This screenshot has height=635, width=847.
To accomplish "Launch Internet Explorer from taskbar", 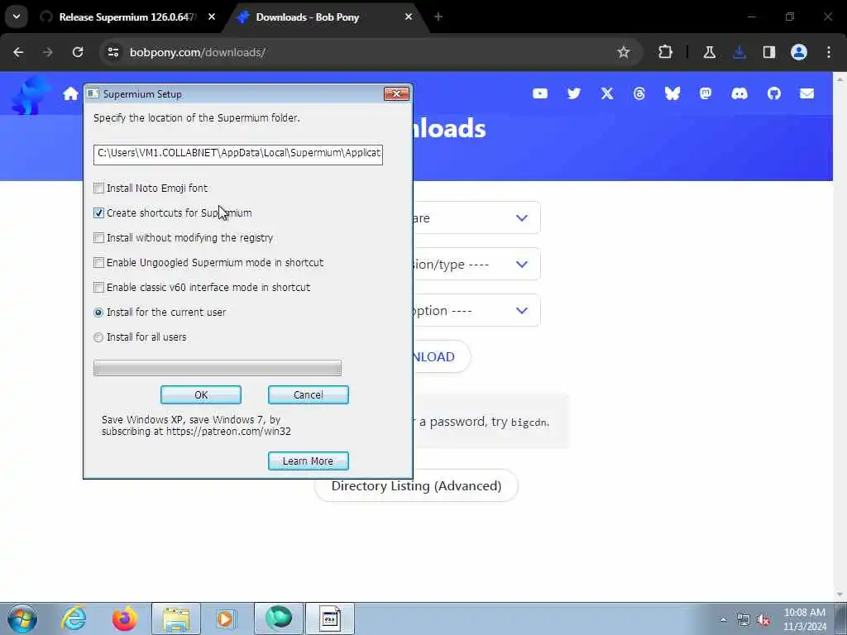I will (x=74, y=618).
